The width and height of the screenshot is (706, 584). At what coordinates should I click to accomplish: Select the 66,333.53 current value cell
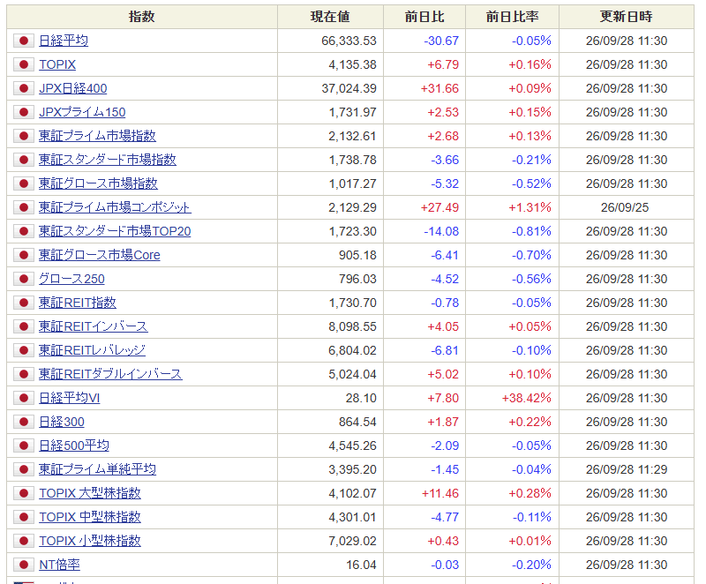click(330, 41)
